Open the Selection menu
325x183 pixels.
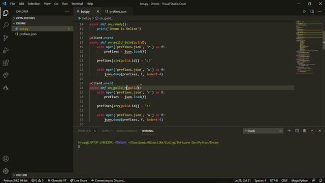34,4
